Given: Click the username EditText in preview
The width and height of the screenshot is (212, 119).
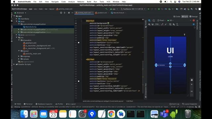Looking at the screenshot, I should point(170,65).
